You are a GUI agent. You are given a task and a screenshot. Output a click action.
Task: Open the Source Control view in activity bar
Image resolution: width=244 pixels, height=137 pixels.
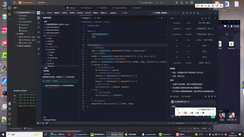point(39,27)
